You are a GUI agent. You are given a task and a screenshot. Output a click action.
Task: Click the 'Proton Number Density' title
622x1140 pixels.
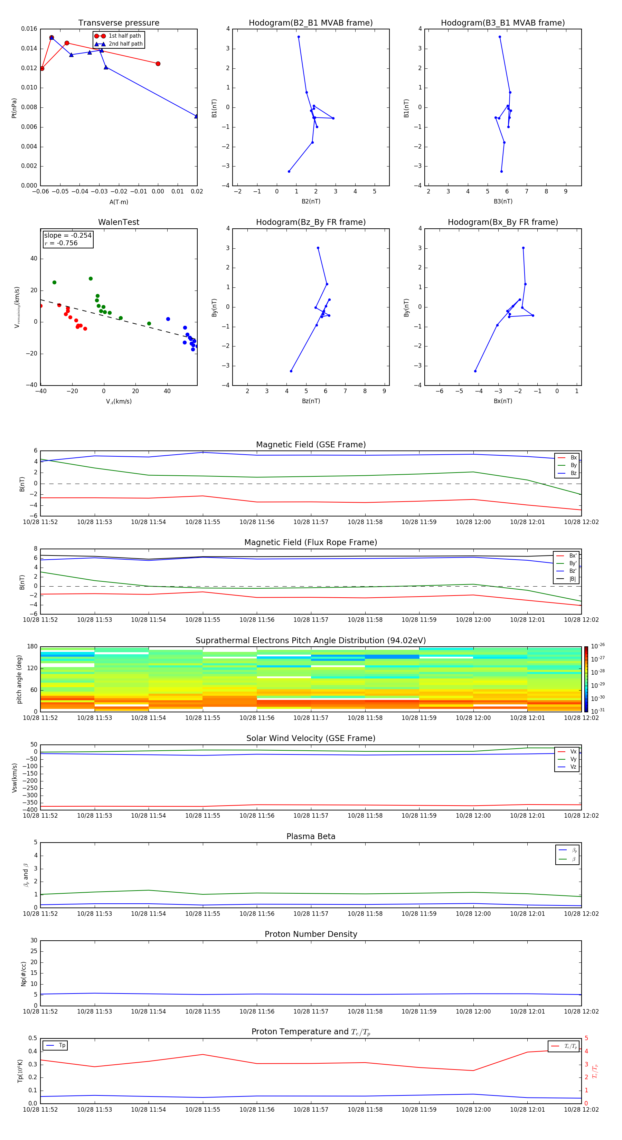311,934
